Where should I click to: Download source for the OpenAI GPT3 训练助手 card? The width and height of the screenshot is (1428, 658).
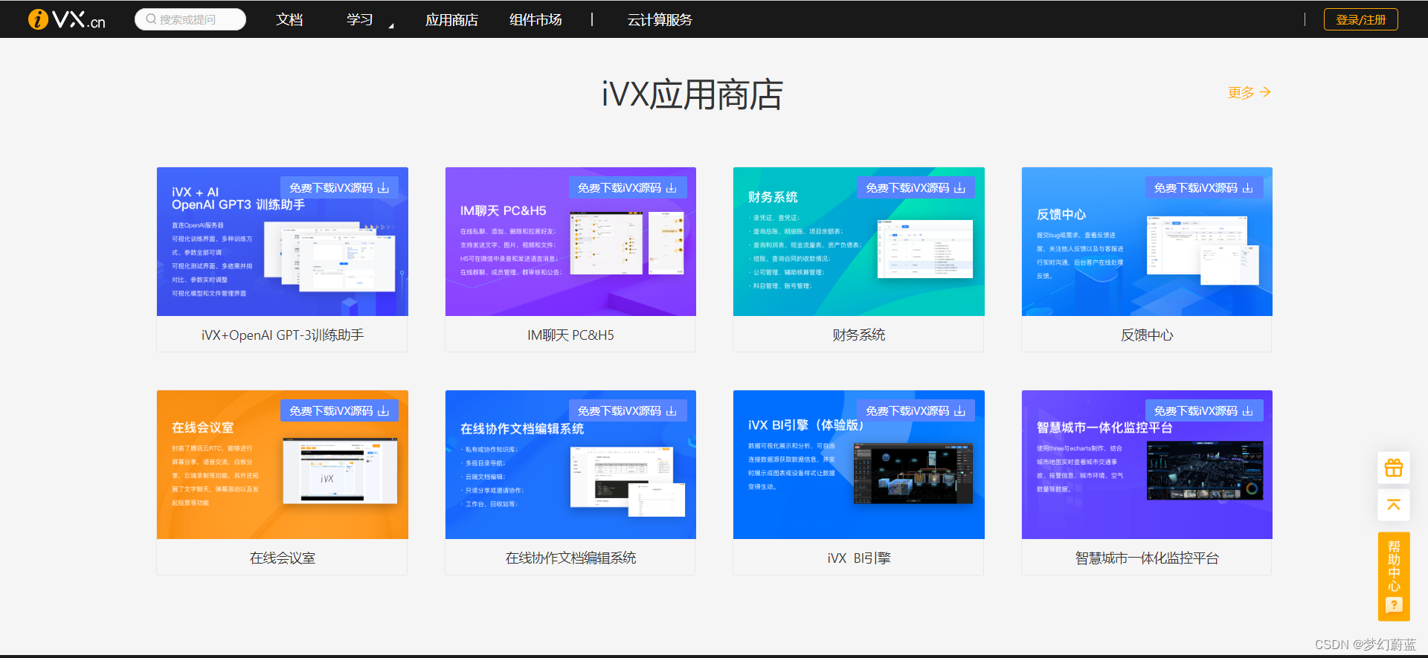339,187
